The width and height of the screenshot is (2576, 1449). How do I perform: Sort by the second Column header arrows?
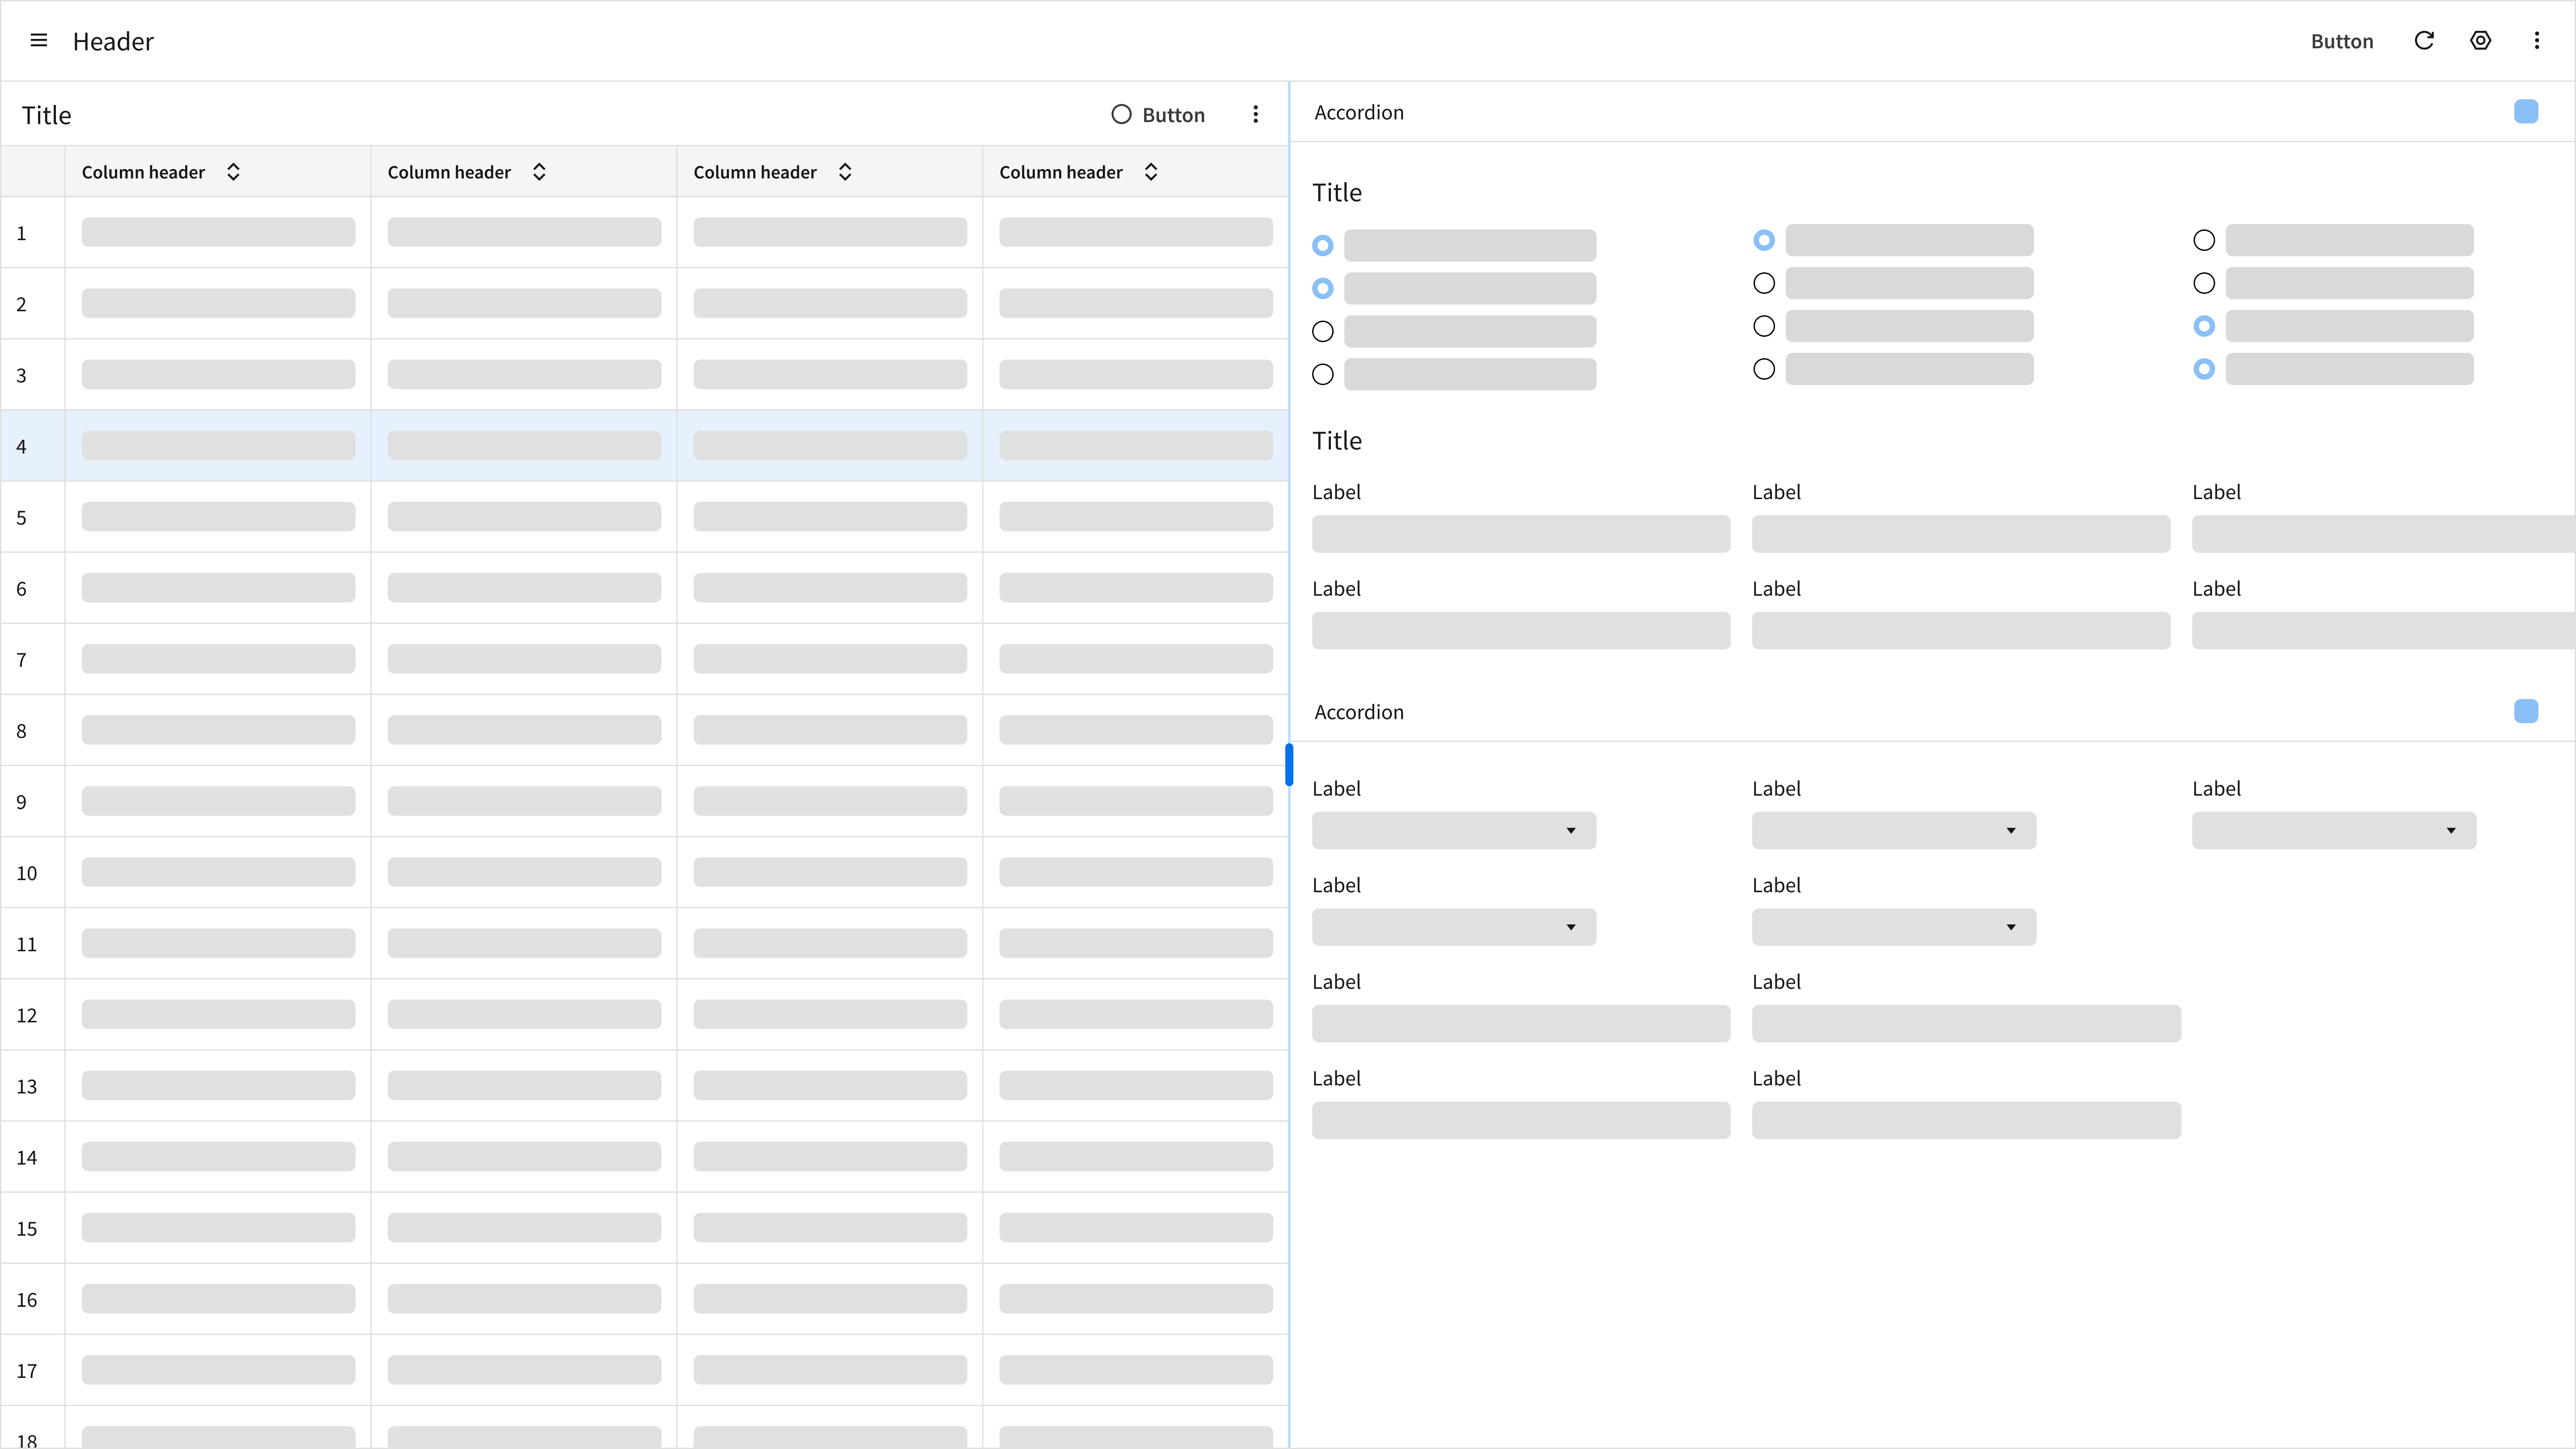[x=539, y=172]
